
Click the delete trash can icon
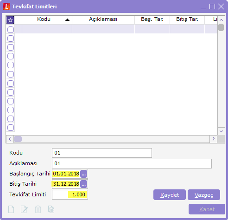[x=38, y=209]
